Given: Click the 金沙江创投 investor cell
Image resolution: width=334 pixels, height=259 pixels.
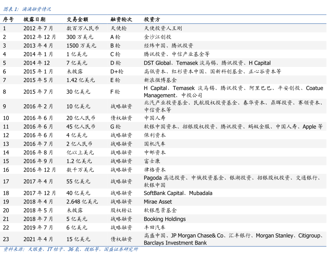Looking at the screenshot, I should pos(158,37).
